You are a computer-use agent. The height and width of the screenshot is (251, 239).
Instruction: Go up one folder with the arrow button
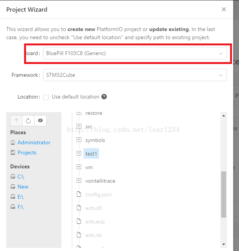click(x=16, y=121)
